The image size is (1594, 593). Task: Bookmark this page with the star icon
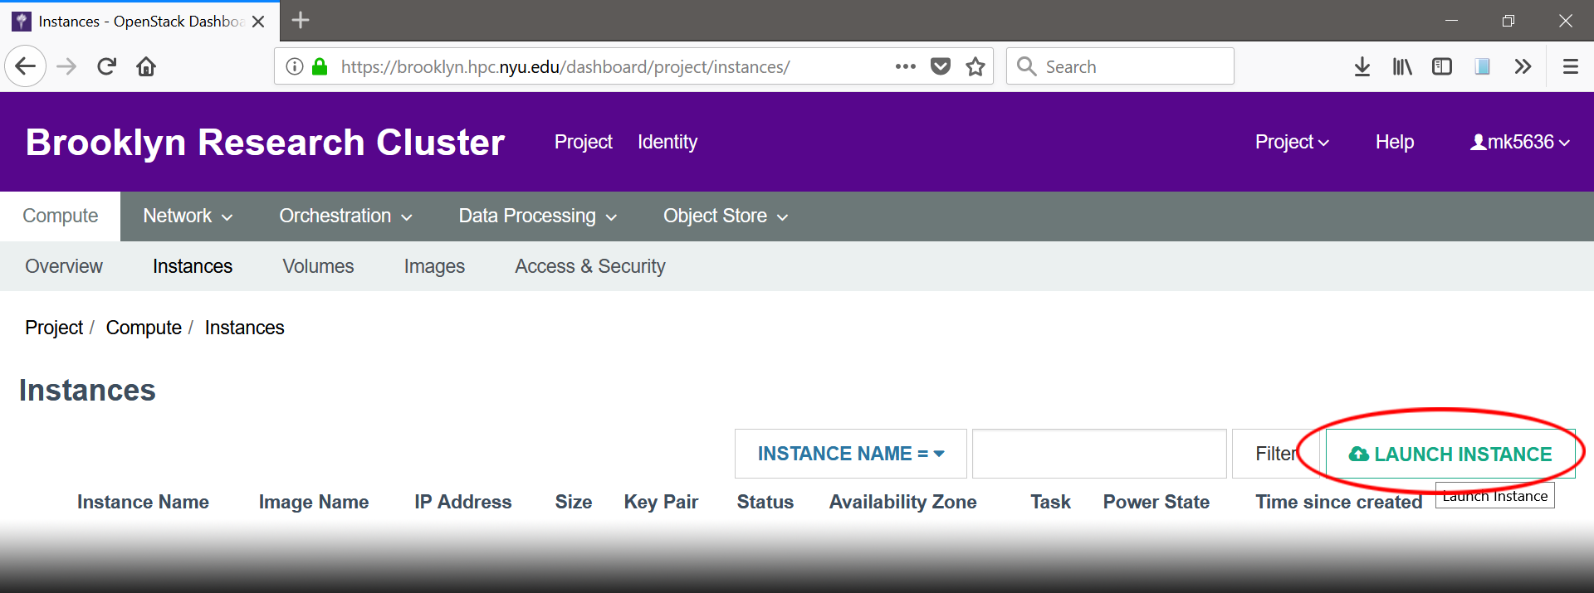coord(975,66)
